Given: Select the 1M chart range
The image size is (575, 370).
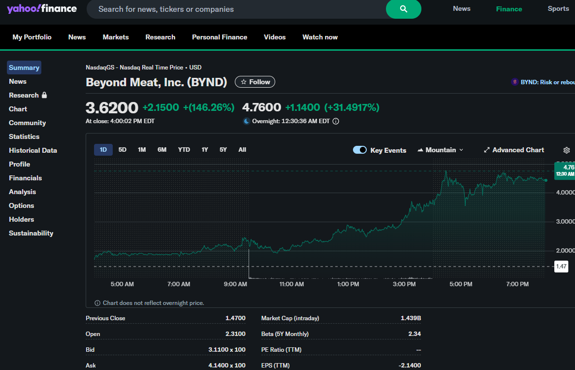Looking at the screenshot, I should pyautogui.click(x=142, y=150).
